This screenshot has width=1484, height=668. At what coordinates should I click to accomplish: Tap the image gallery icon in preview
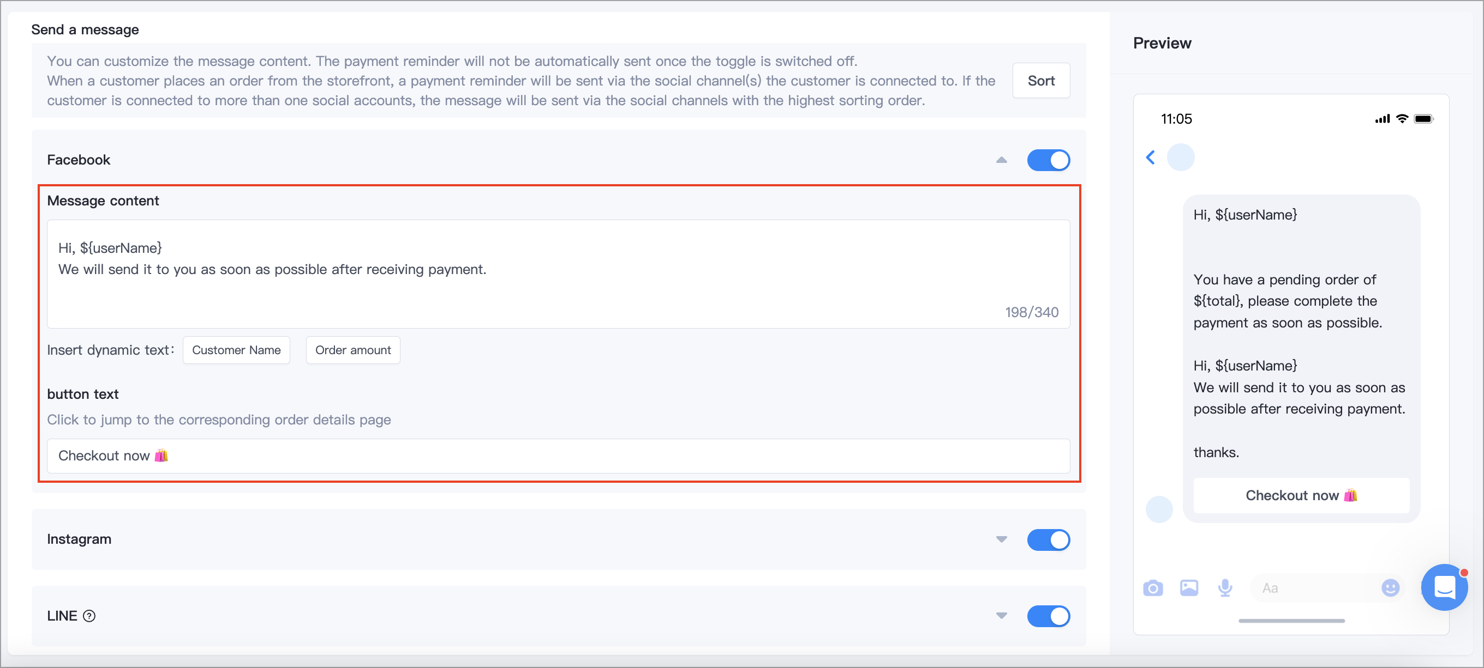click(x=1189, y=588)
